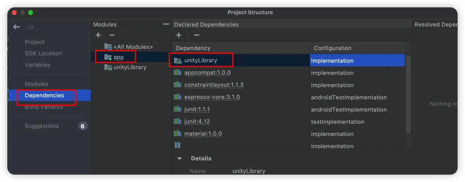Click the junit:1.1.1 library icon

(x=178, y=109)
